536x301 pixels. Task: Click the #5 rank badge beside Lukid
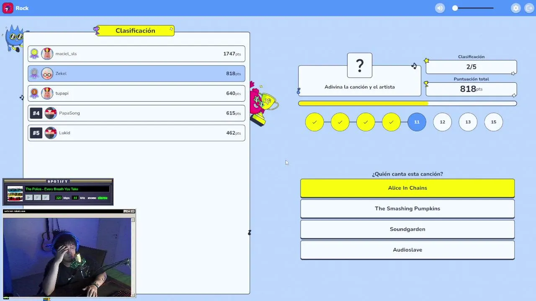point(36,133)
